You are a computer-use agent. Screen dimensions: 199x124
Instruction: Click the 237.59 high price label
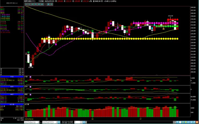click(x=170, y=16)
